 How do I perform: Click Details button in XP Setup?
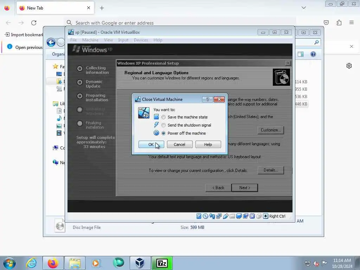(271, 171)
